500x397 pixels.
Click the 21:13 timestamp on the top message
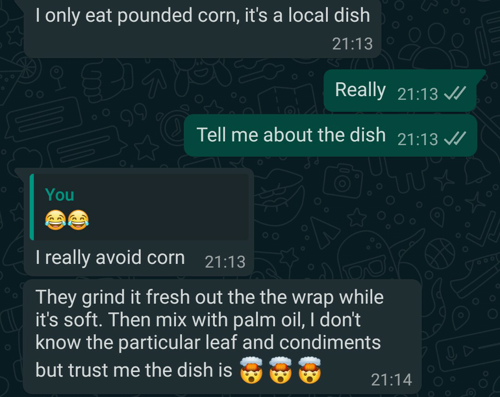(x=352, y=43)
